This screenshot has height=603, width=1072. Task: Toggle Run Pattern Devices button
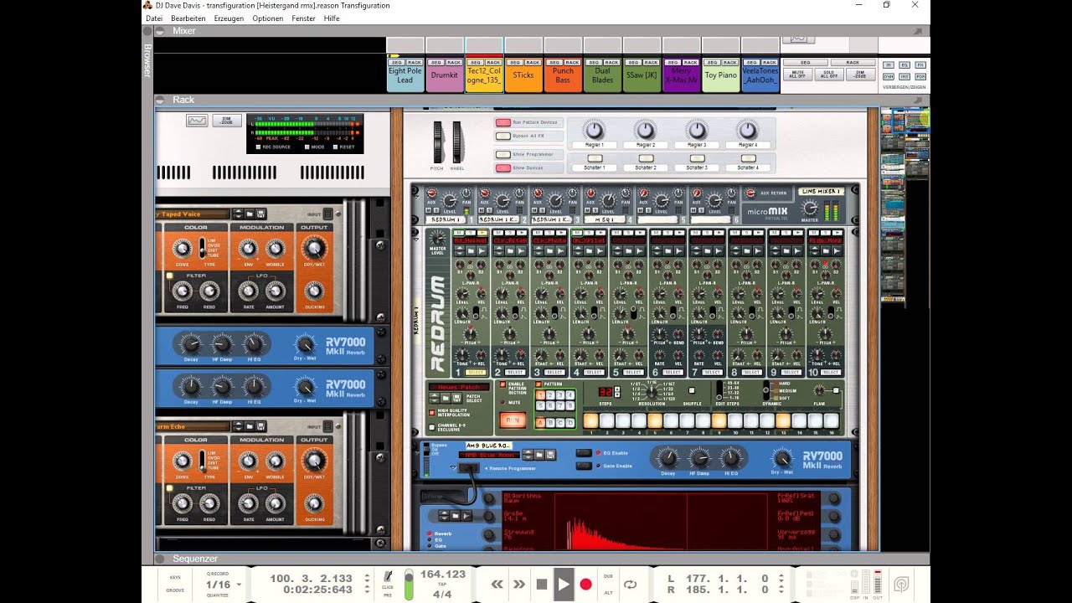coord(503,123)
